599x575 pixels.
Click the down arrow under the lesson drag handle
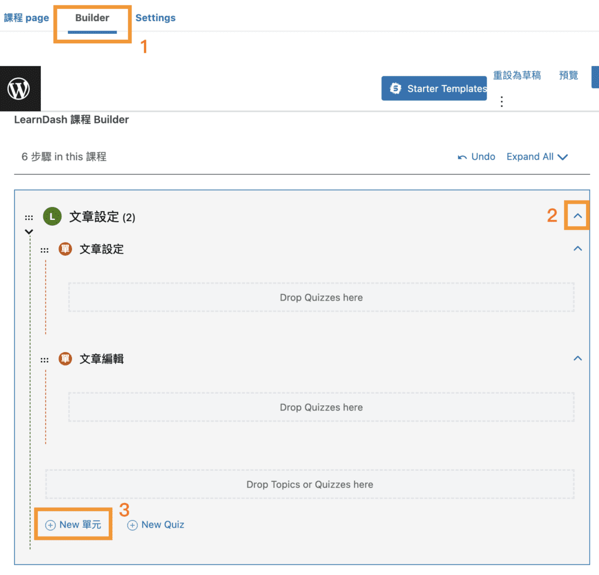[x=29, y=232]
